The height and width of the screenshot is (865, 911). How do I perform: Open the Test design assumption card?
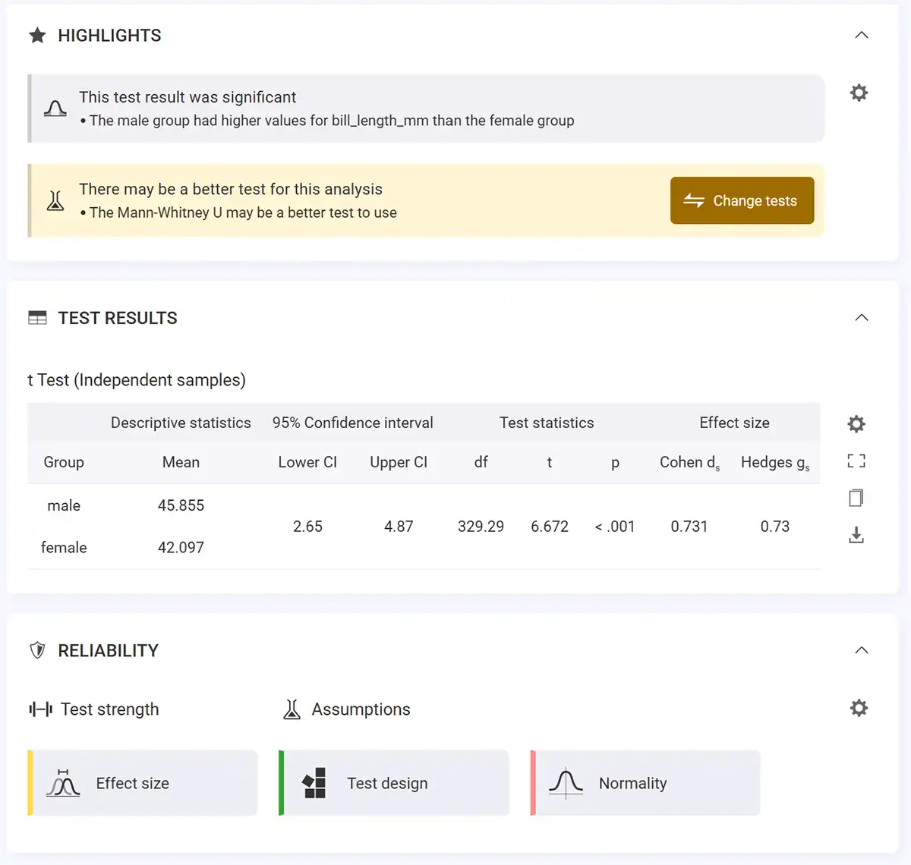394,783
